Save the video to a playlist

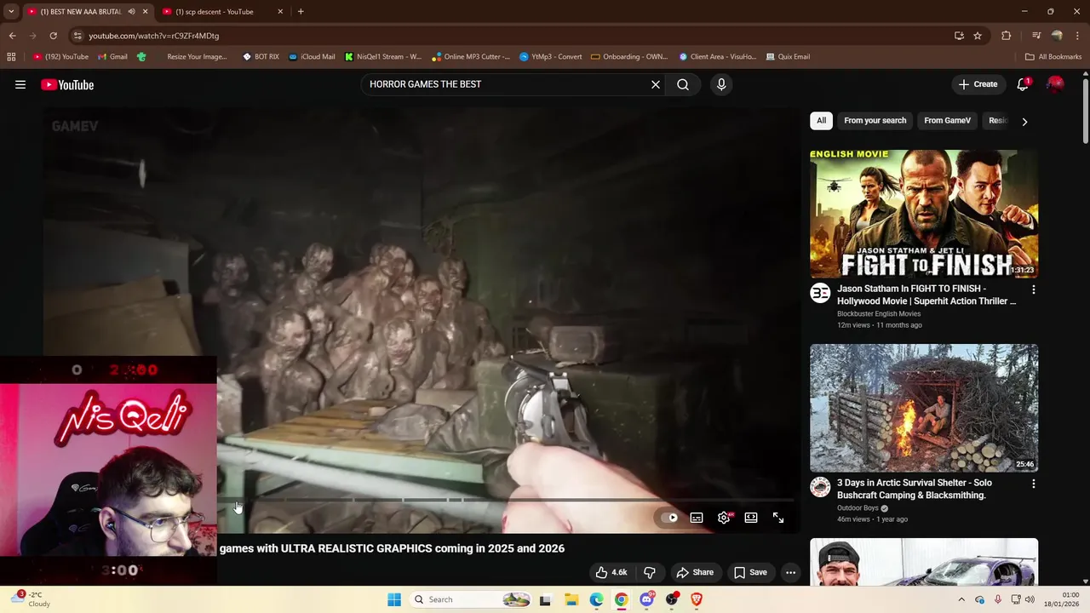(x=750, y=572)
